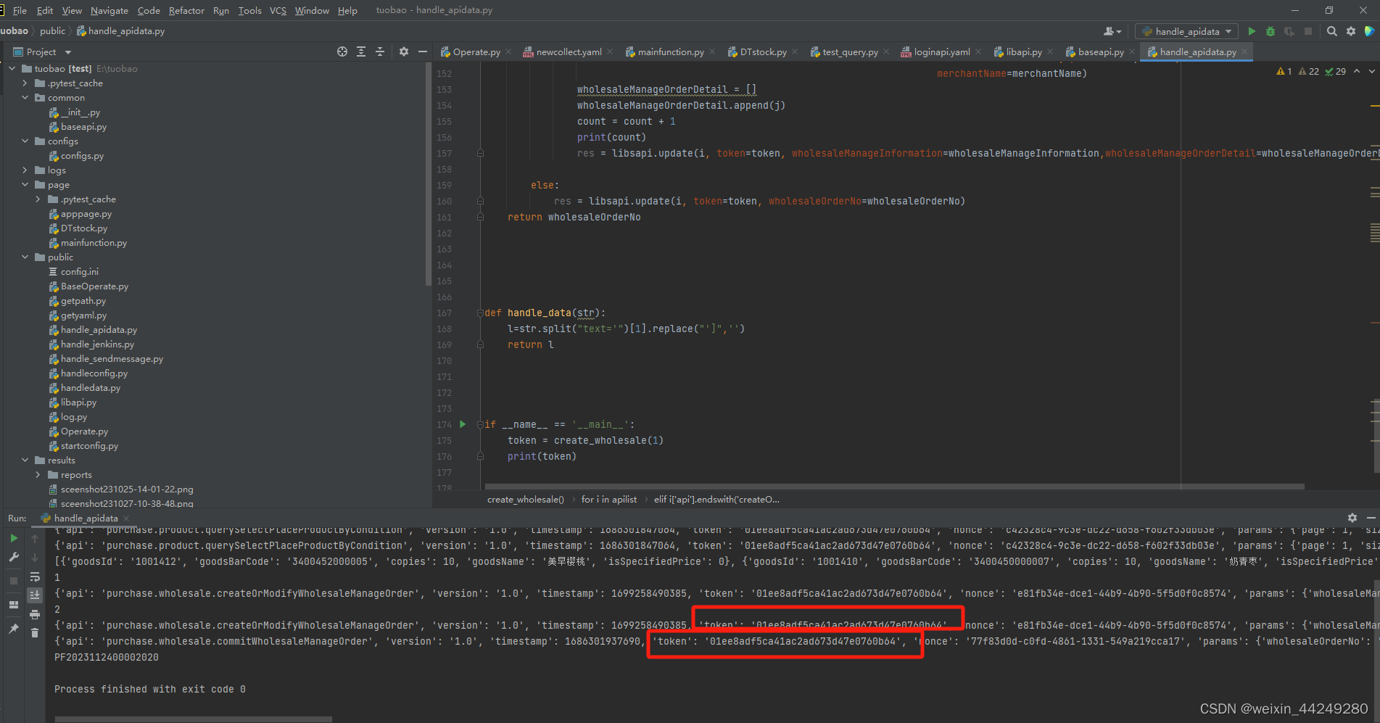Select opened file in Project view crosshair icon
1380x723 pixels.
coord(342,51)
